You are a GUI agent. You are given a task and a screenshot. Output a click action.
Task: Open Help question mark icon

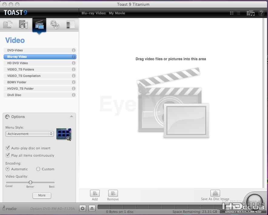click(x=261, y=13)
